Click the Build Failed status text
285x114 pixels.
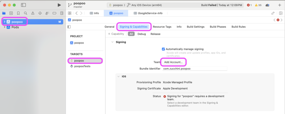tap(209, 5)
